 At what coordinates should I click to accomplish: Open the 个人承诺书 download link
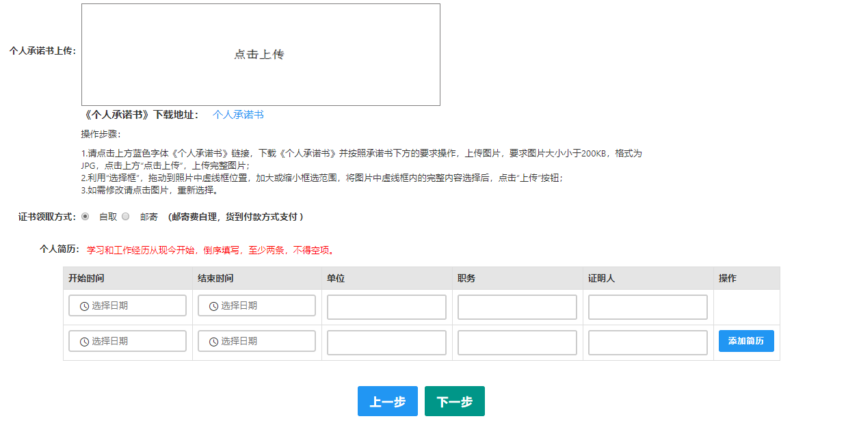coord(238,115)
